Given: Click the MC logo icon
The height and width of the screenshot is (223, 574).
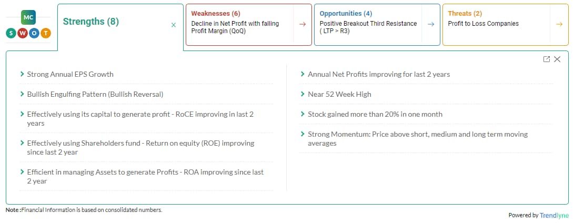Looking at the screenshot, I should [x=28, y=17].
